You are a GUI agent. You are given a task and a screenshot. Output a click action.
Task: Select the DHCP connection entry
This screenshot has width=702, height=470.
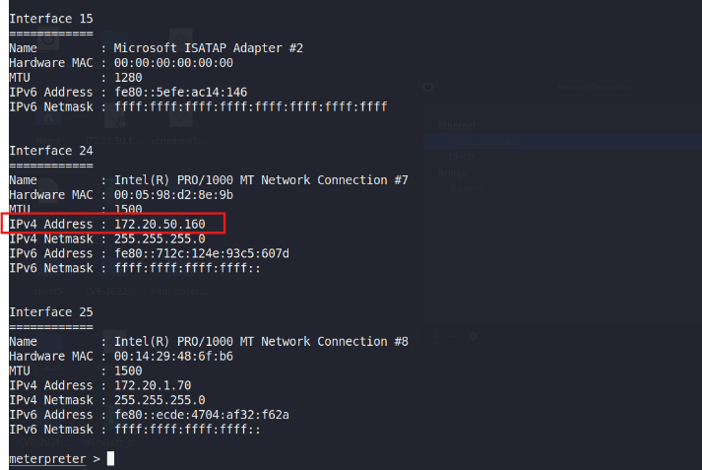pos(461,158)
